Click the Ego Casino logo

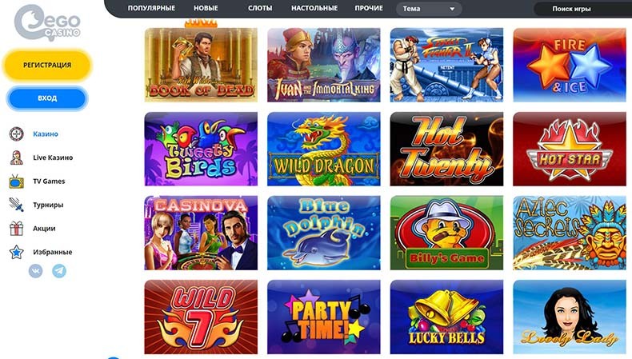click(x=47, y=23)
